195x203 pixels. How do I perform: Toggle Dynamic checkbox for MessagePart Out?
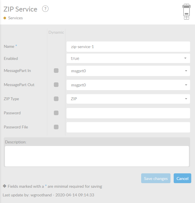pyautogui.click(x=56, y=85)
